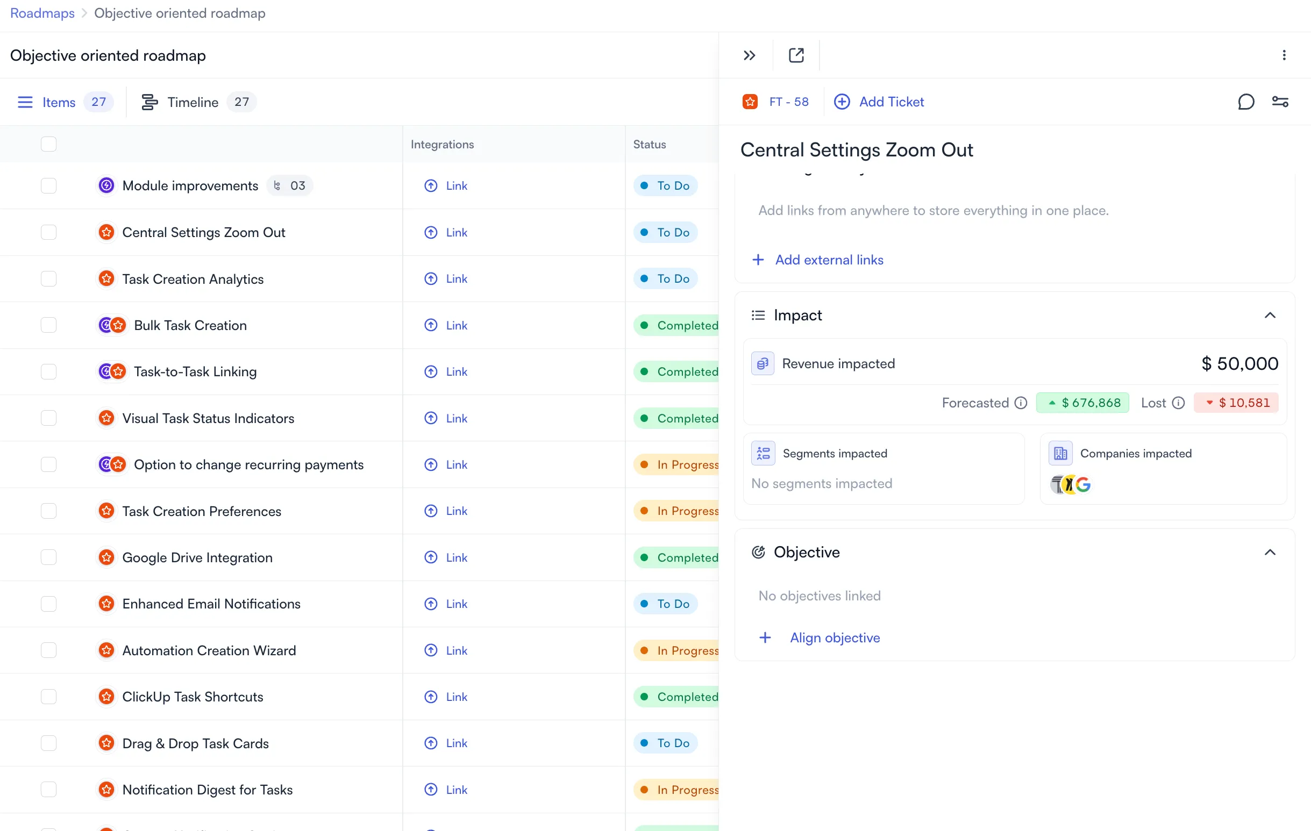Click the green forecasted $676,868 badge

tap(1082, 403)
